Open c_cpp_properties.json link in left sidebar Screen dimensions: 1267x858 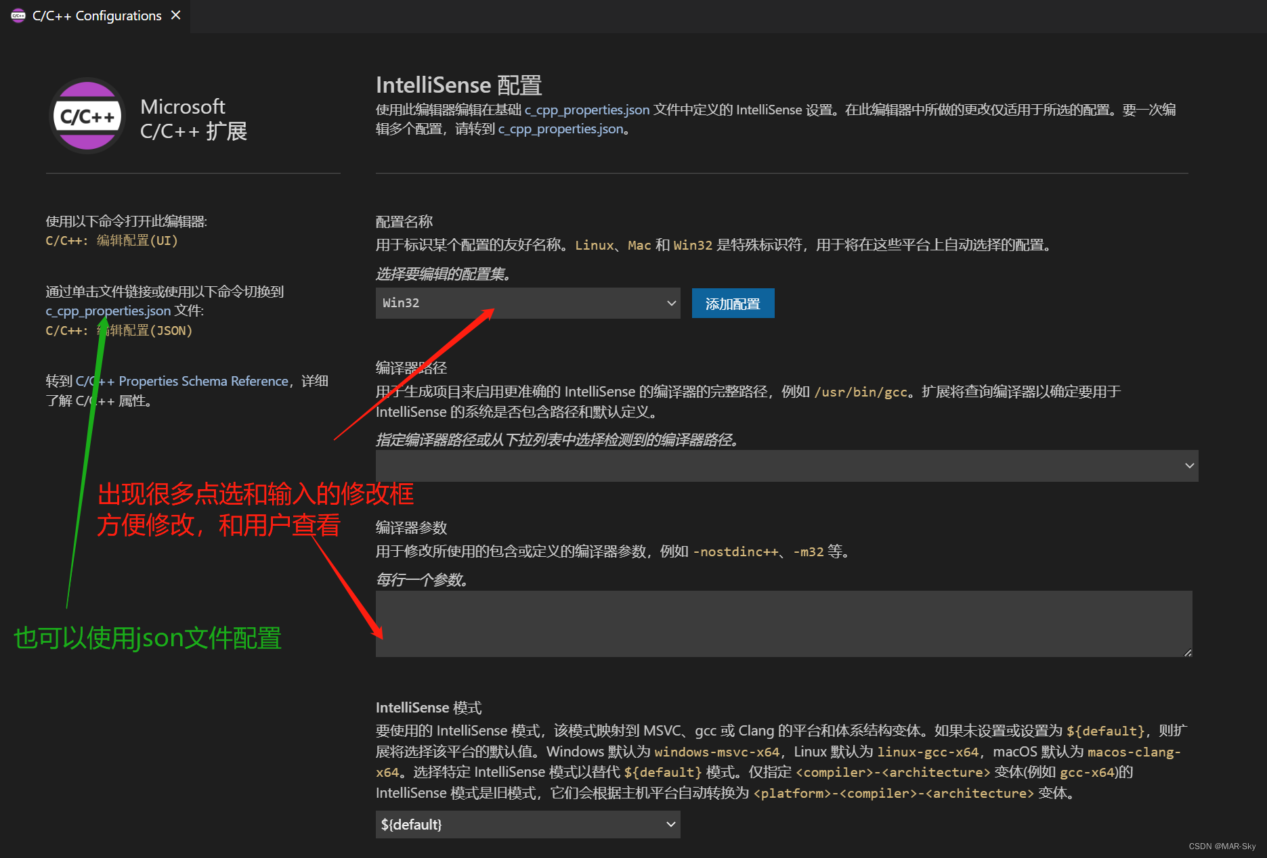[108, 311]
